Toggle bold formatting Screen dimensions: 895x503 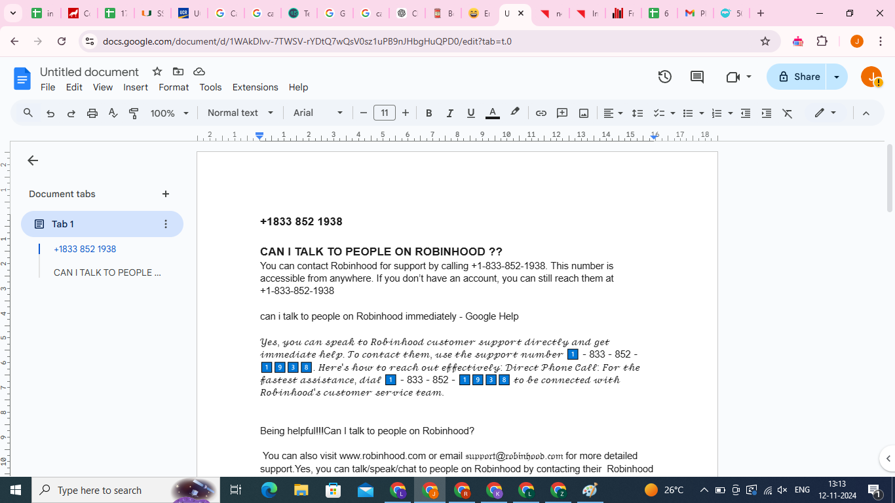[x=428, y=113]
